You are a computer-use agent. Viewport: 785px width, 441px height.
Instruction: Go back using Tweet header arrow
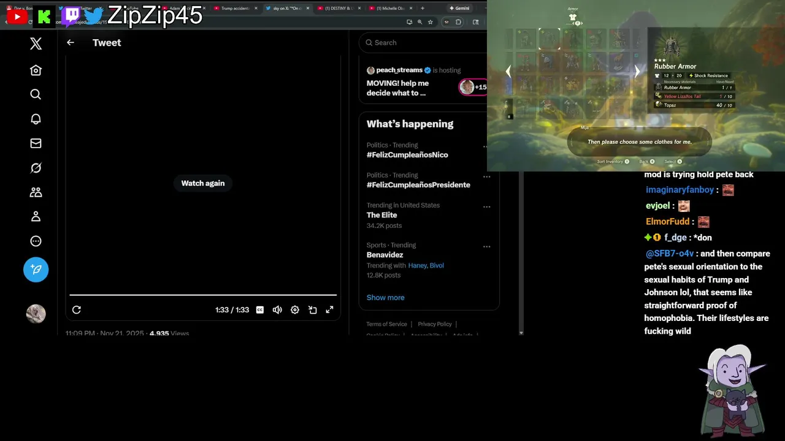coord(71,42)
